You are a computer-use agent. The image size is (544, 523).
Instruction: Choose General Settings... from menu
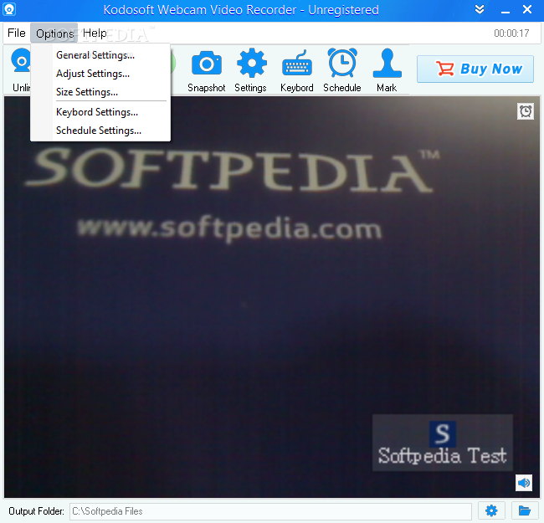click(100, 55)
